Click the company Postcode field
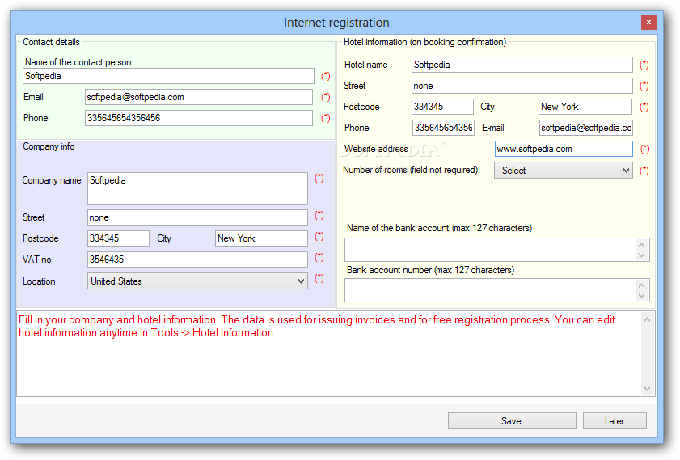The height and width of the screenshot is (460, 680). point(118,238)
